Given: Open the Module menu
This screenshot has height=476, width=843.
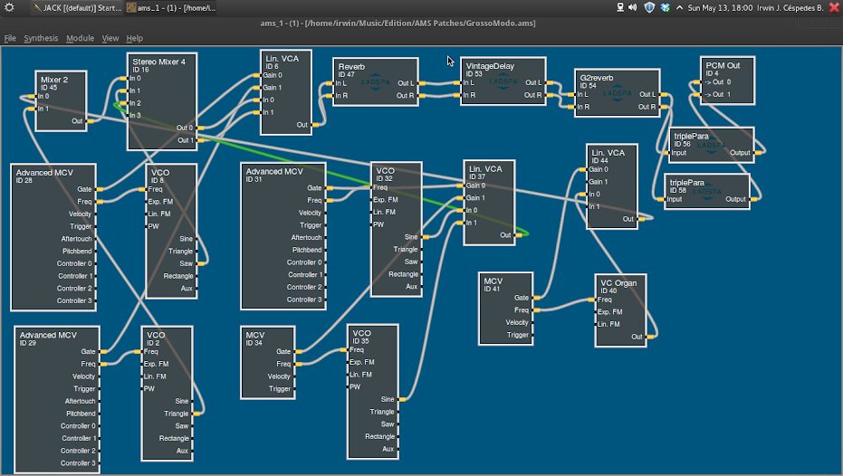Looking at the screenshot, I should (80, 38).
